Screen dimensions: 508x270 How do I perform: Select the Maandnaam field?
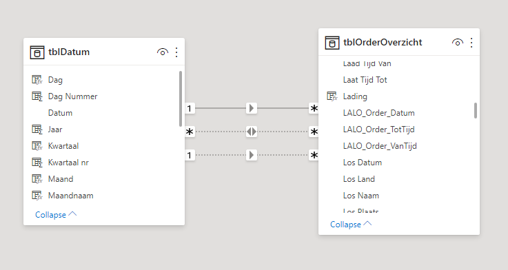[x=70, y=195]
